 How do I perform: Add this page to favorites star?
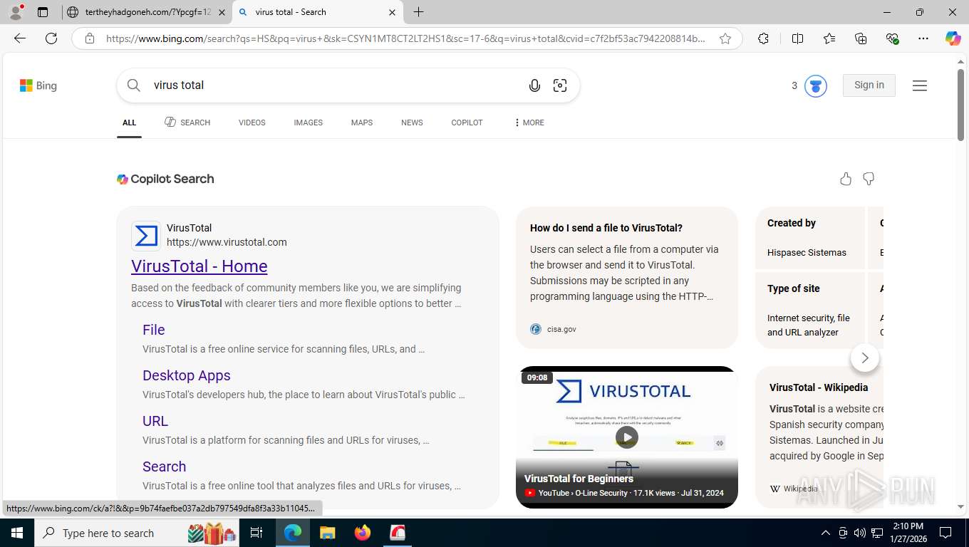[725, 38]
